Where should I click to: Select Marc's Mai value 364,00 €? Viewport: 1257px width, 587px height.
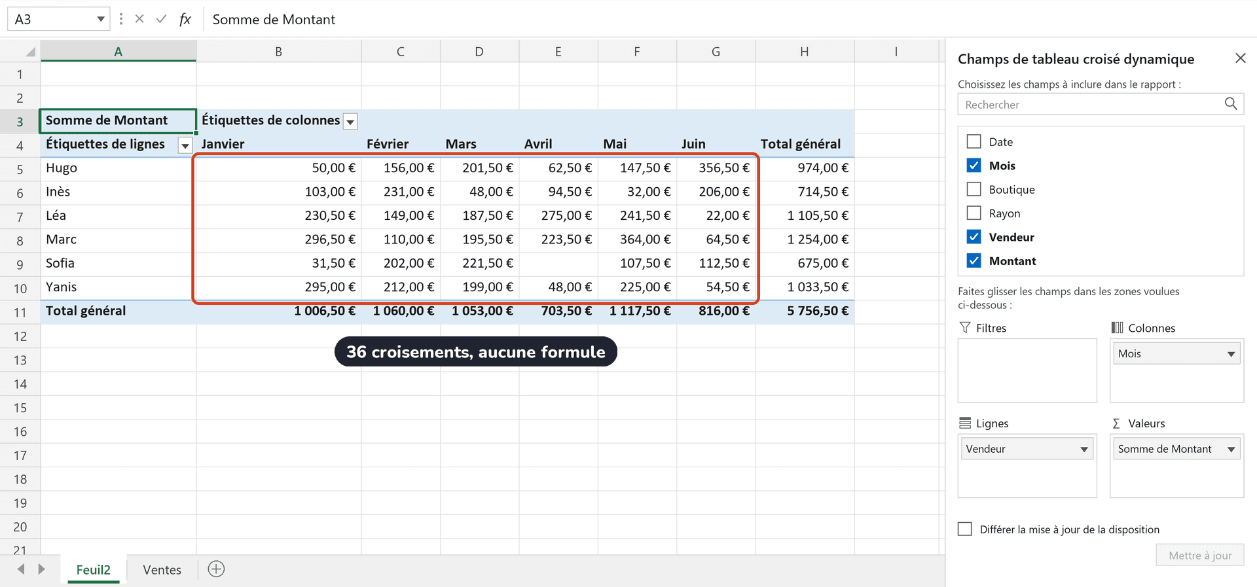tap(637, 240)
